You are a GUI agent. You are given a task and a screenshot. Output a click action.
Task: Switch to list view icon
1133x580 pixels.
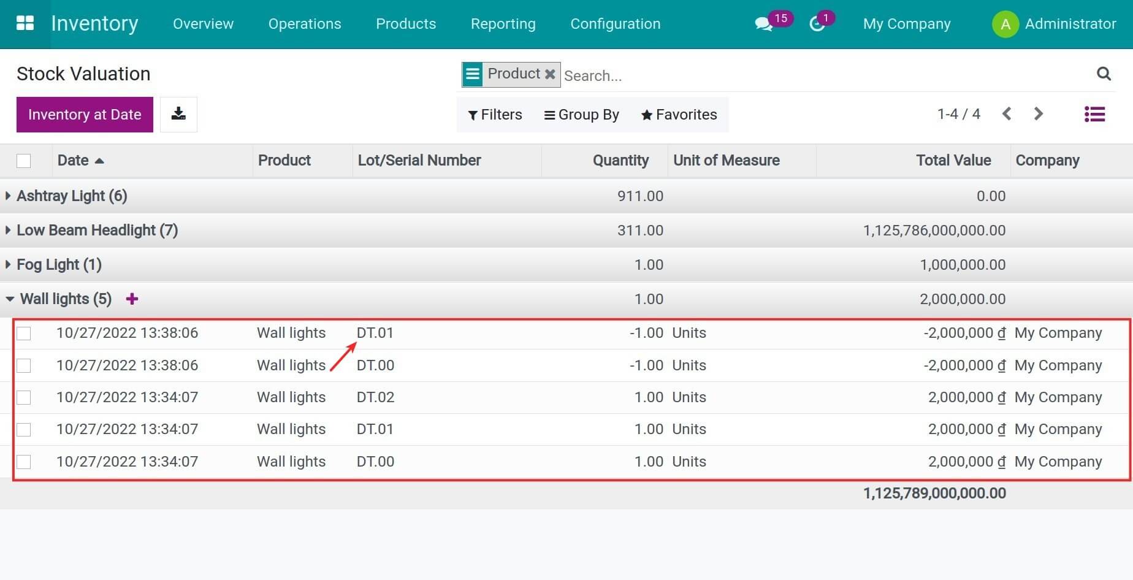[x=1094, y=114]
